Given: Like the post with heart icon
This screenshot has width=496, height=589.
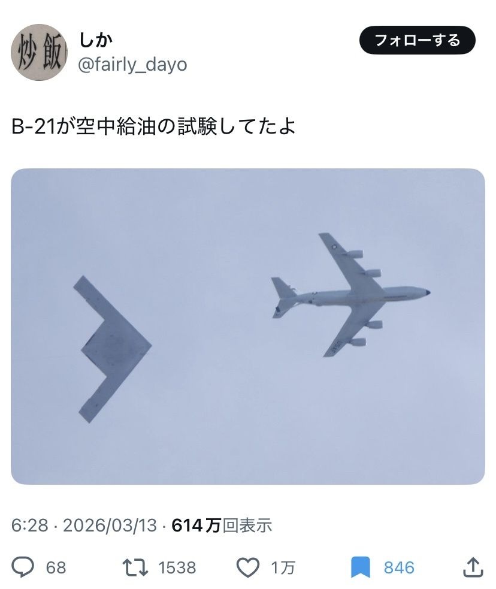Looking at the screenshot, I should pyautogui.click(x=248, y=567).
